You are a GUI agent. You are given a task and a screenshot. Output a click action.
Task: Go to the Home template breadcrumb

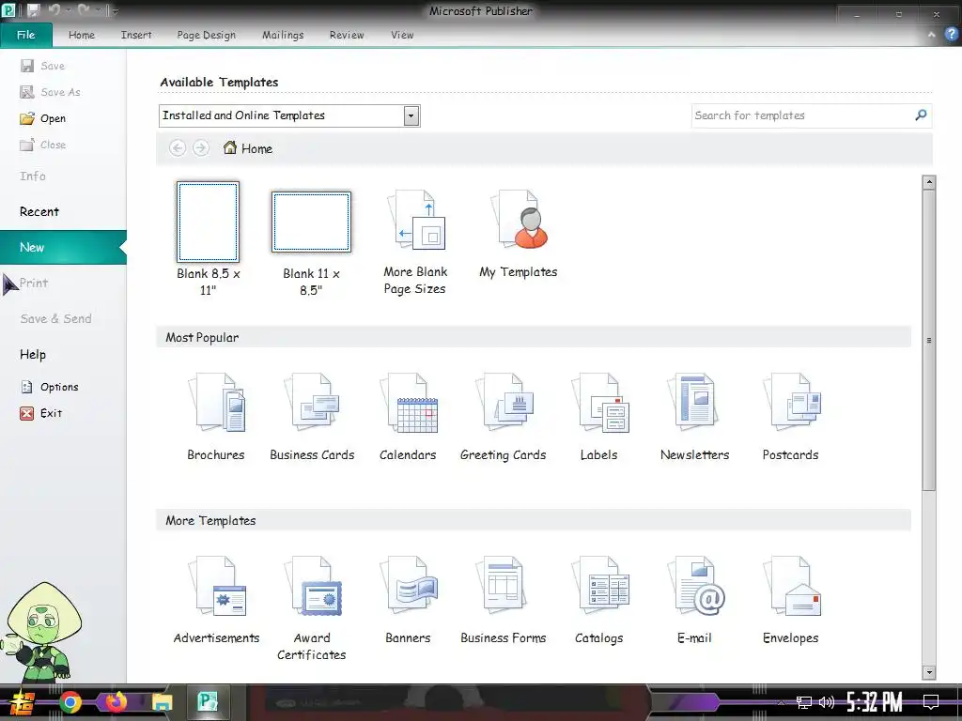(248, 148)
